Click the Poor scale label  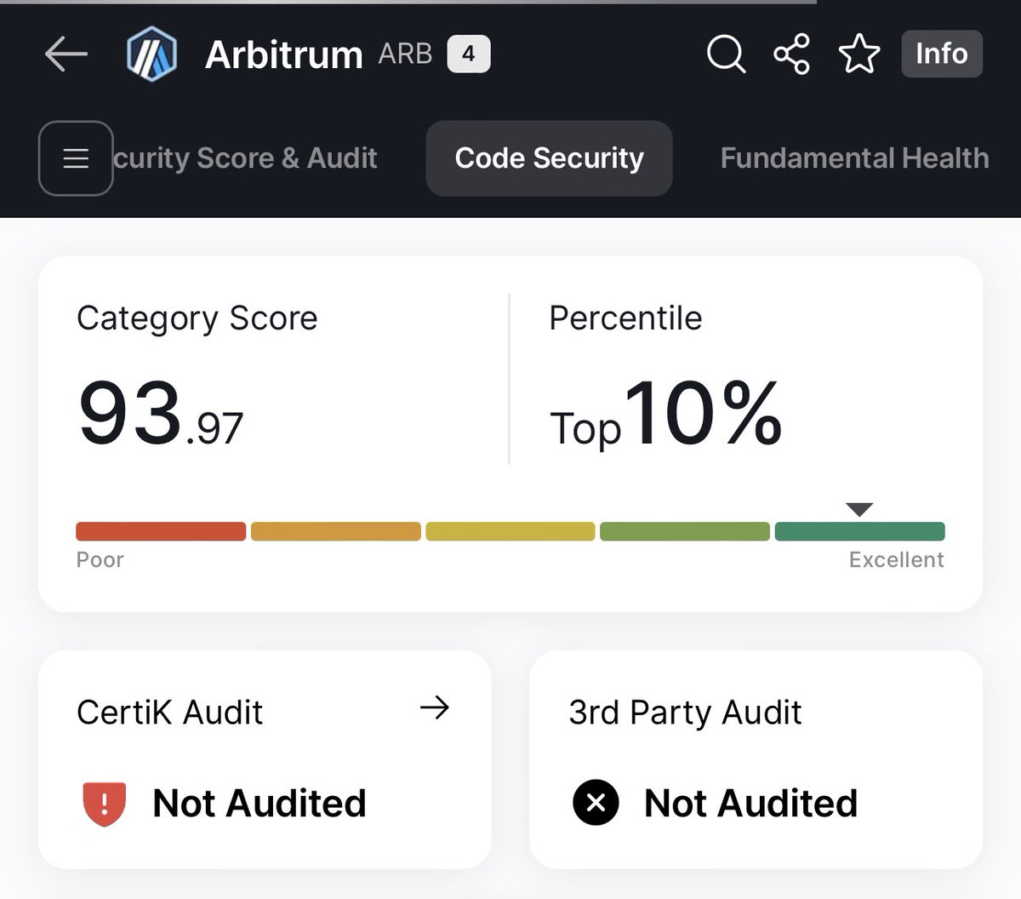[100, 560]
